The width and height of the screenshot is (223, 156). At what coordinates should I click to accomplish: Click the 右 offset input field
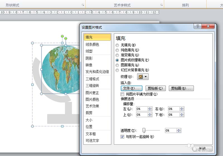(174, 109)
